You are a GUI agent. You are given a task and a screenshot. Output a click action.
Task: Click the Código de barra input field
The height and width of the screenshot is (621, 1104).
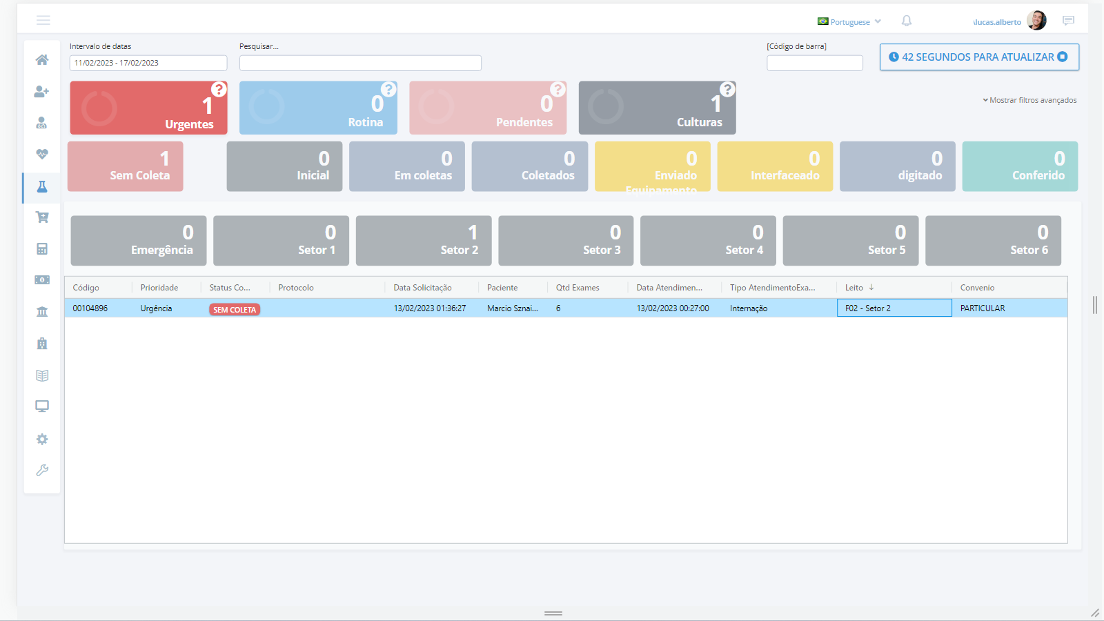[x=814, y=63]
